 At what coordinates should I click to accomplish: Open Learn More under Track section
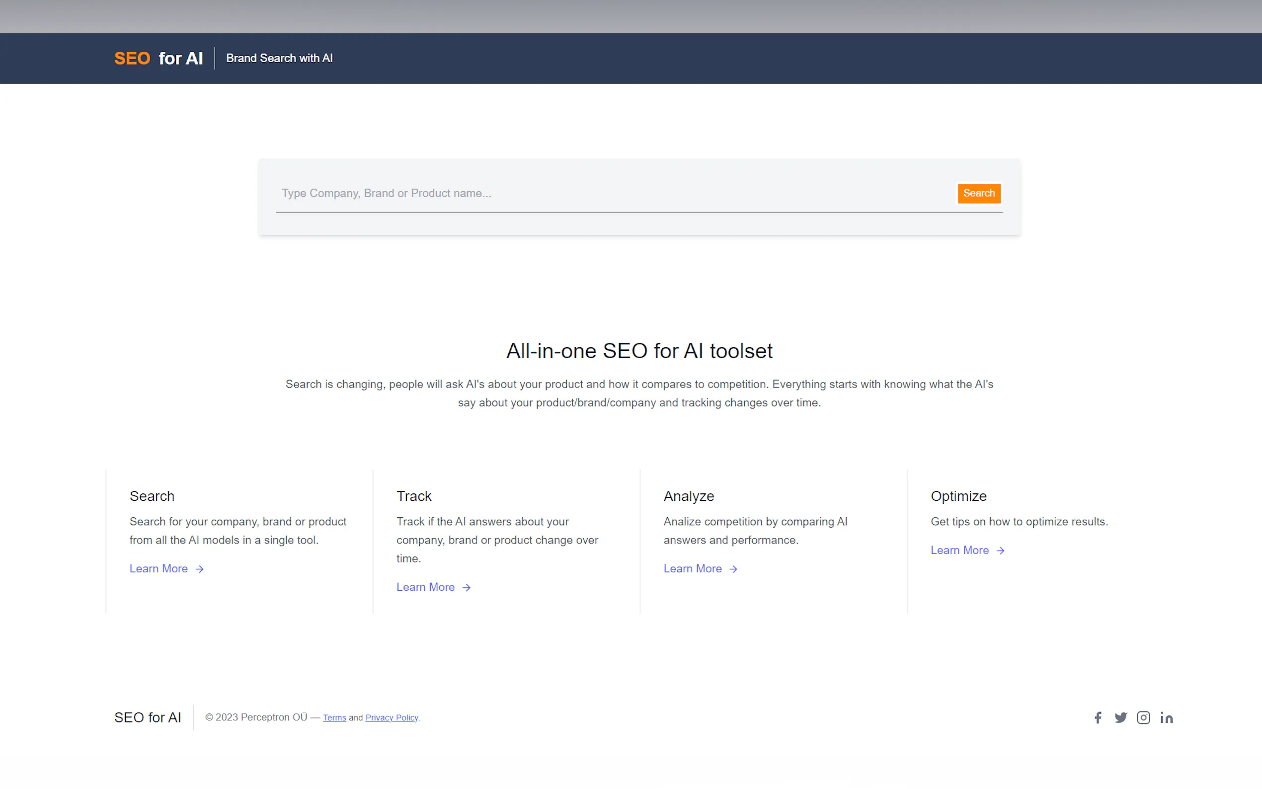425,587
